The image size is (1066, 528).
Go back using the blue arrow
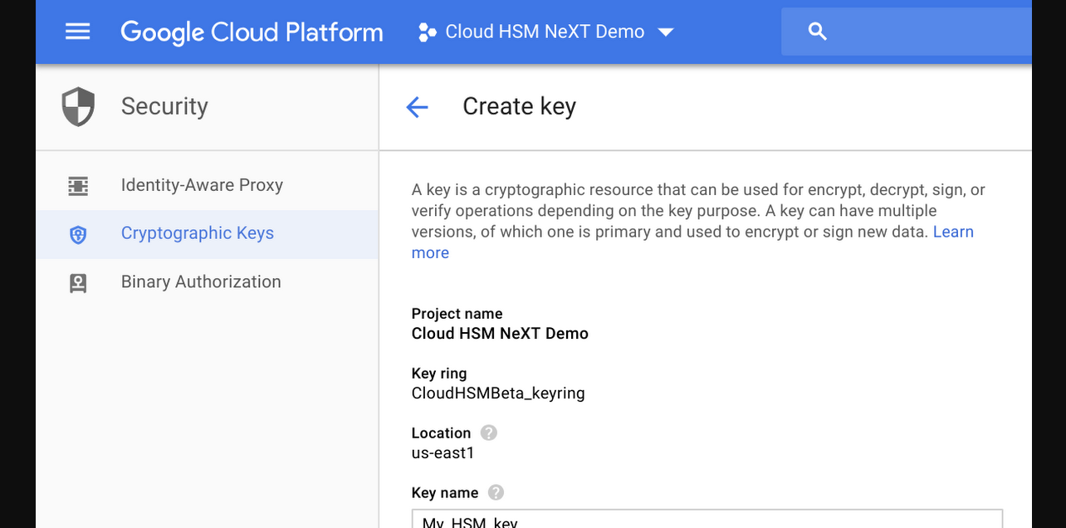pyautogui.click(x=417, y=107)
